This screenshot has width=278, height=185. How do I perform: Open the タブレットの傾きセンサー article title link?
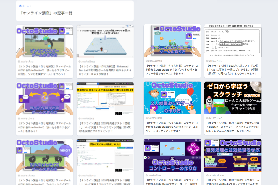[x=172, y=70]
